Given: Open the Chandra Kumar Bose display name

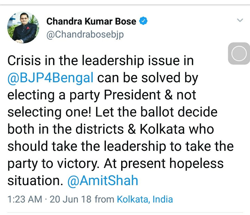Looking at the screenshot, I should [91, 22].
